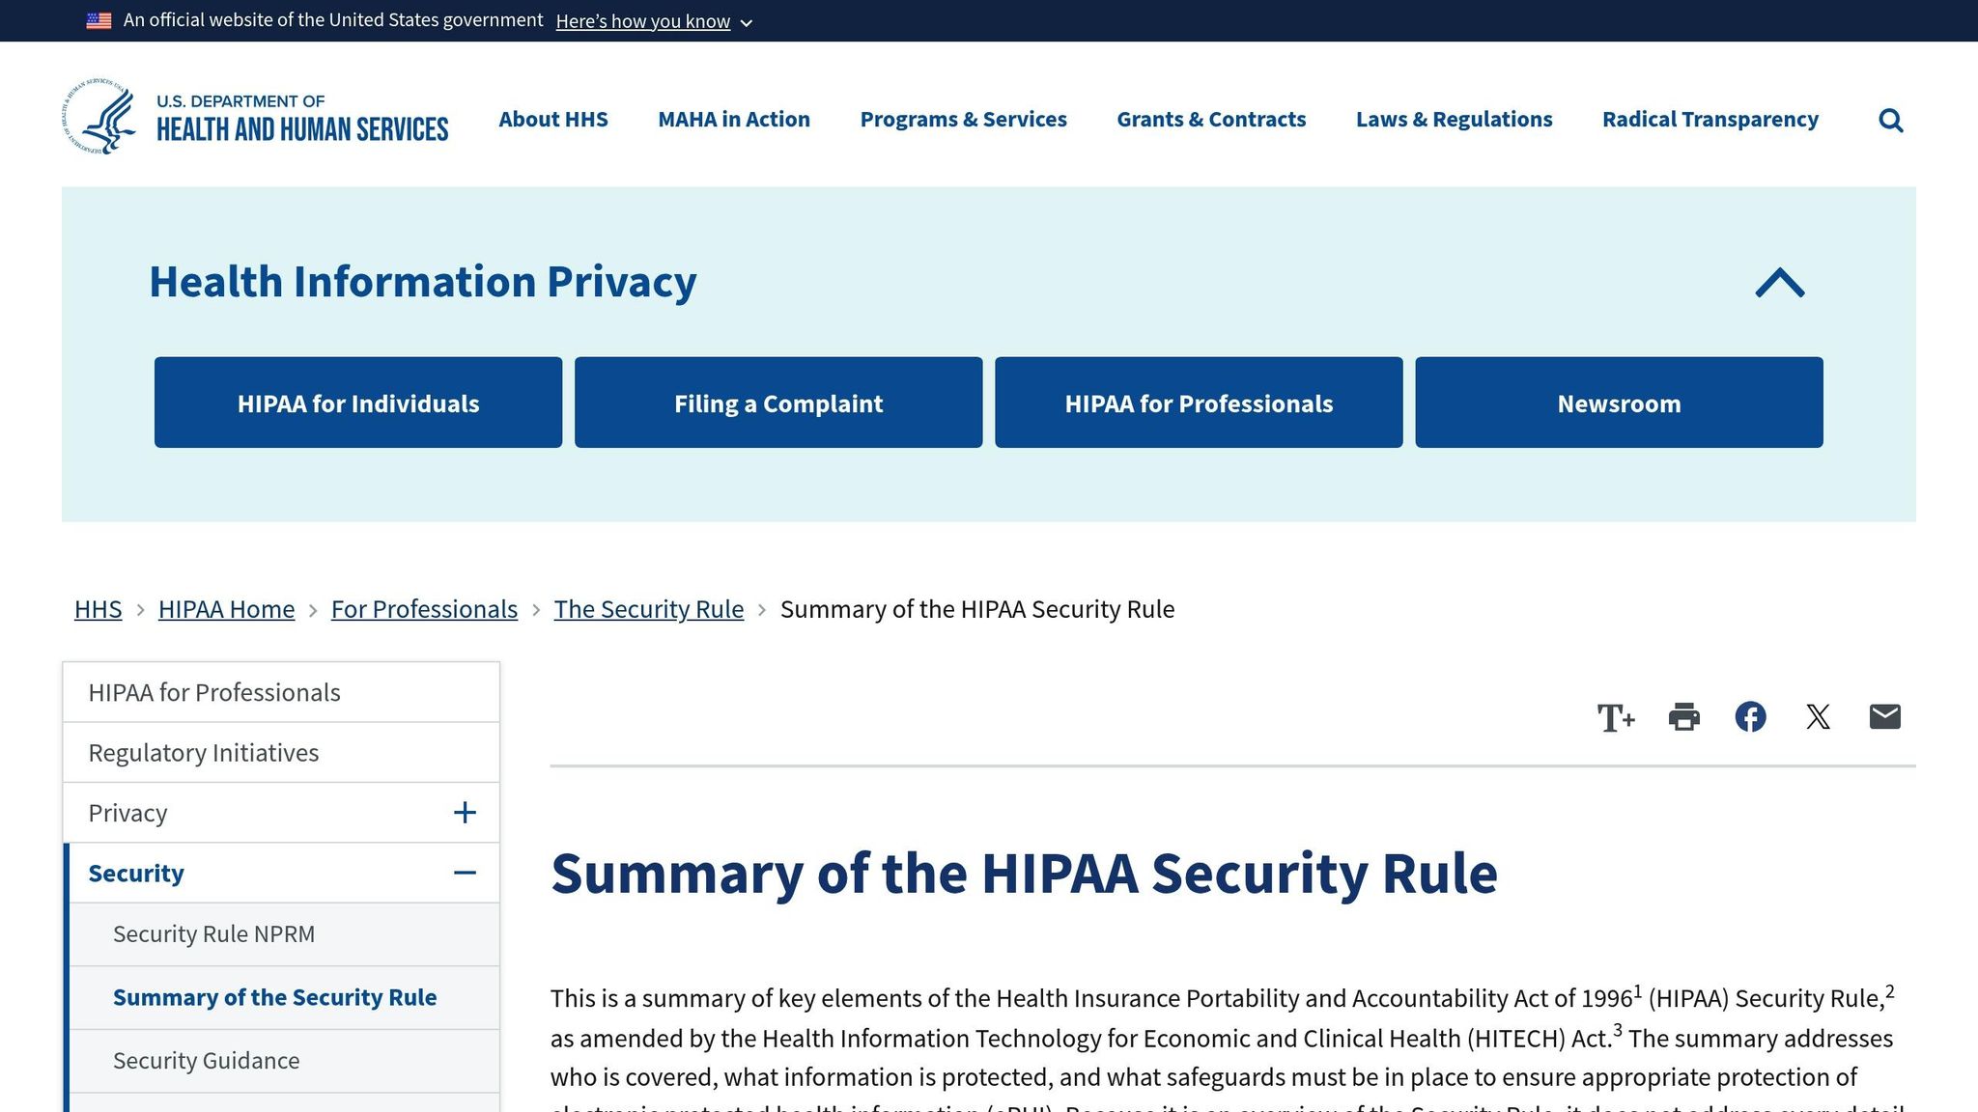Click footnote 2 superscript

click(1890, 990)
